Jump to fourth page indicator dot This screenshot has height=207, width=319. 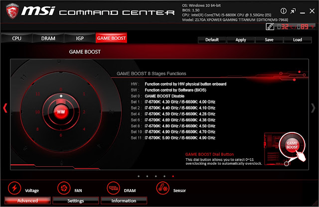[x=164, y=176]
